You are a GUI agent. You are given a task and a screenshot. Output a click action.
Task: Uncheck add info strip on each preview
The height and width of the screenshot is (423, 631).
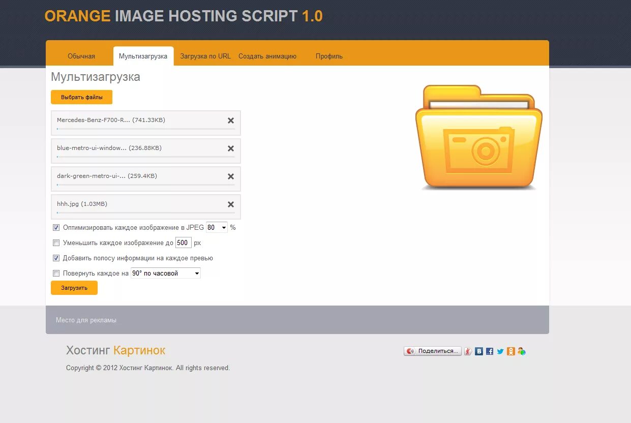(56, 258)
